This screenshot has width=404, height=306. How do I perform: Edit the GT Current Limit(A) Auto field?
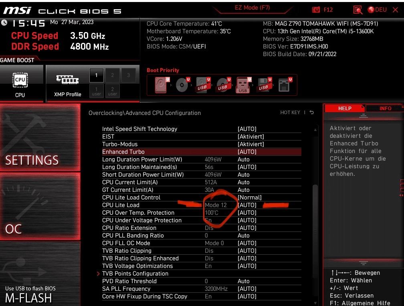point(244,190)
